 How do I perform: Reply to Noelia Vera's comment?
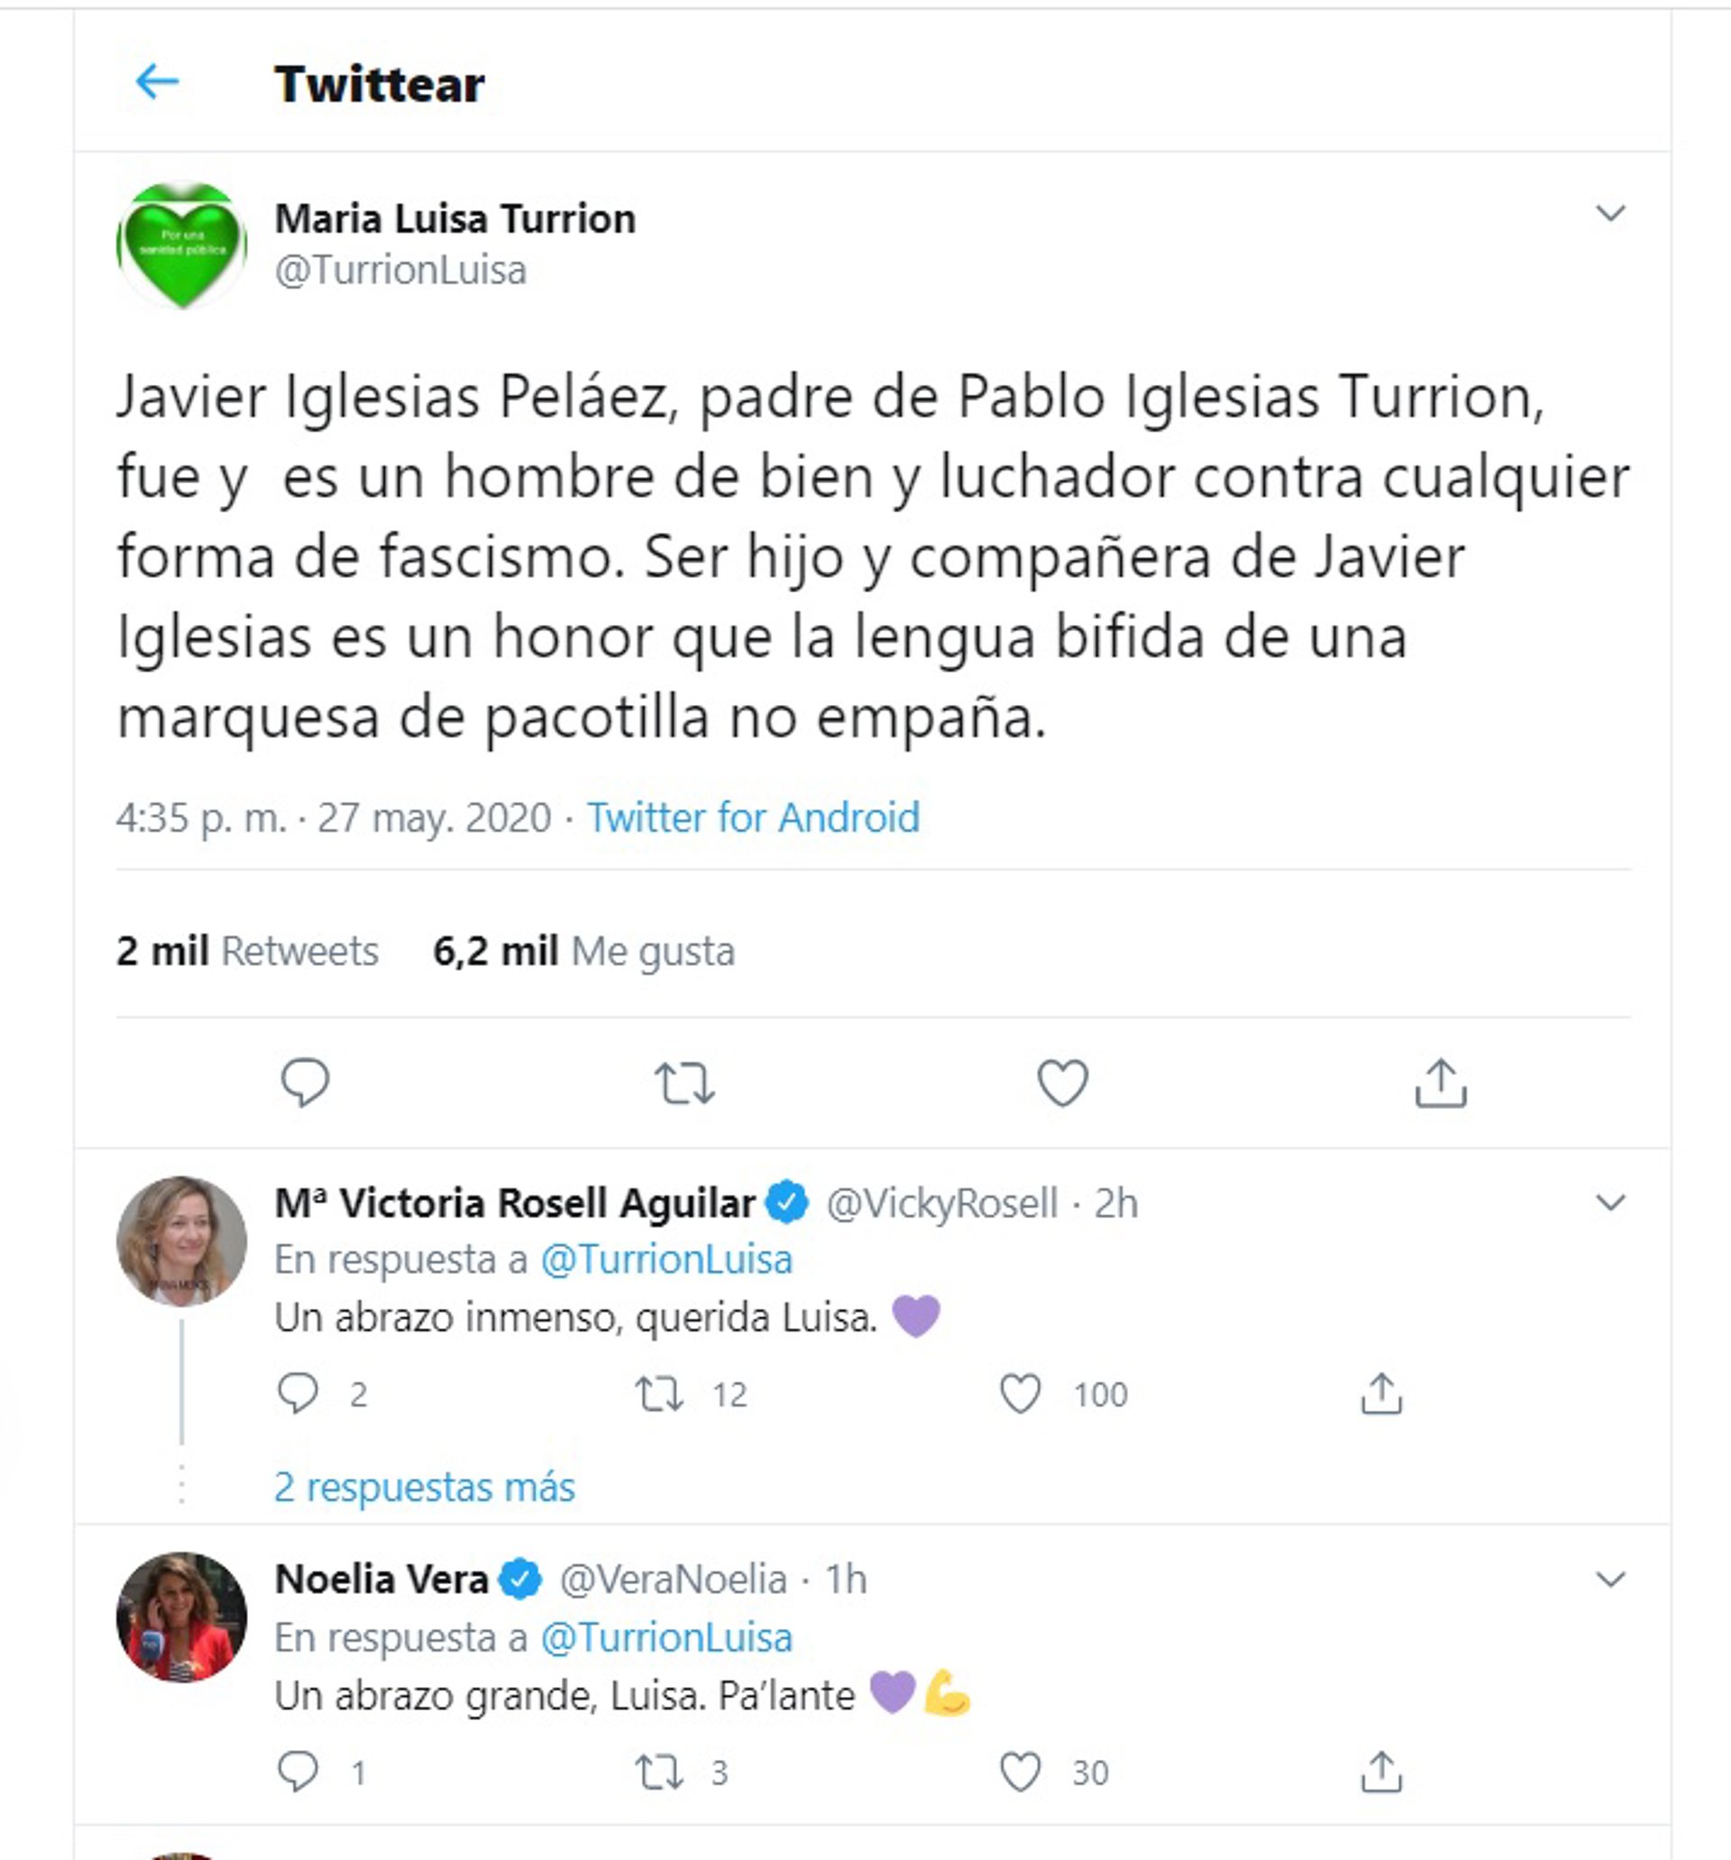coord(298,1772)
